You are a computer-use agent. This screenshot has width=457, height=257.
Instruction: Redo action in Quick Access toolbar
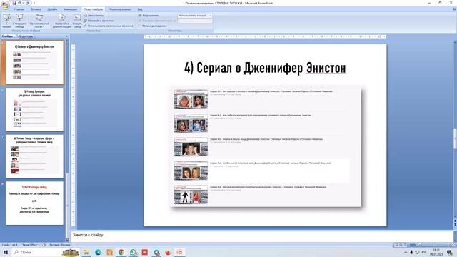coord(27,3)
